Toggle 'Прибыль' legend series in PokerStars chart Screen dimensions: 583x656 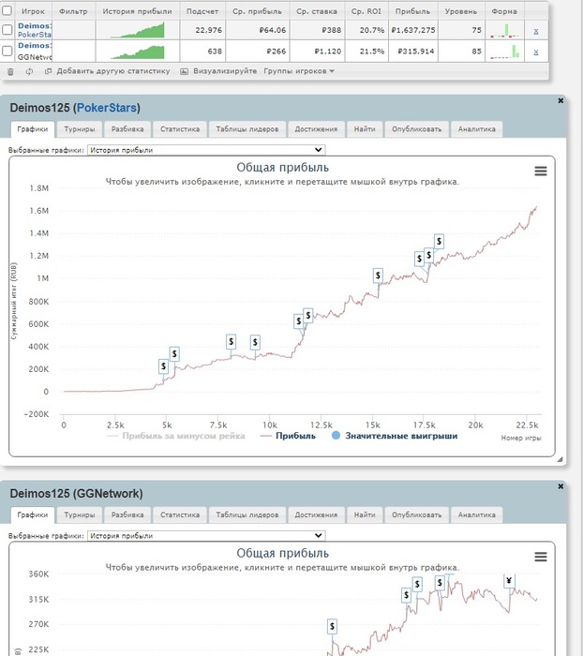click(288, 436)
